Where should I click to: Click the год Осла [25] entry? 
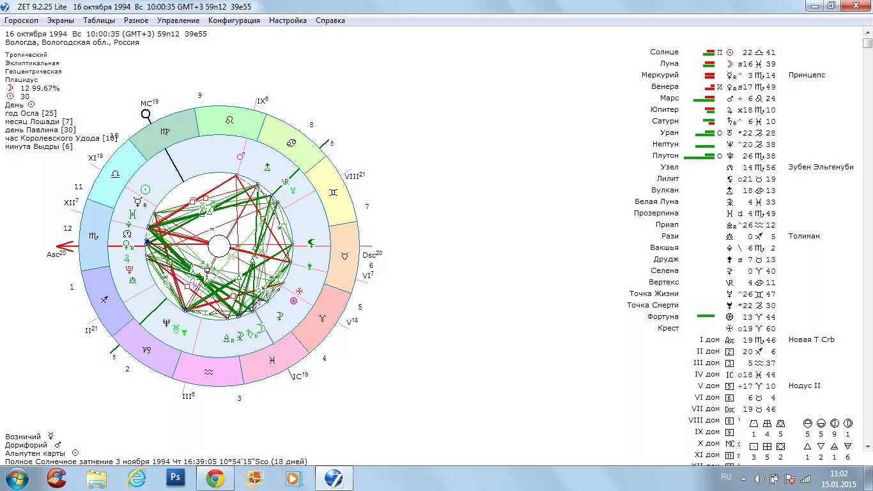tap(31, 113)
